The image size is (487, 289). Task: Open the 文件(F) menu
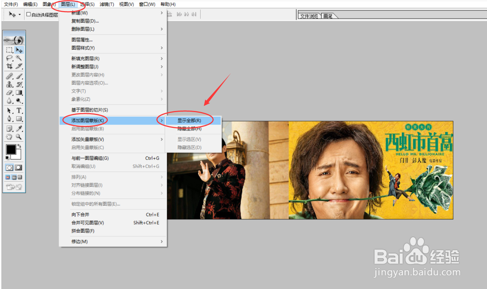tap(11, 4)
